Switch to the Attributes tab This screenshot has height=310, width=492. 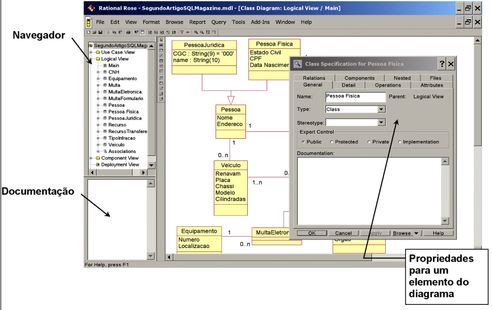point(431,85)
